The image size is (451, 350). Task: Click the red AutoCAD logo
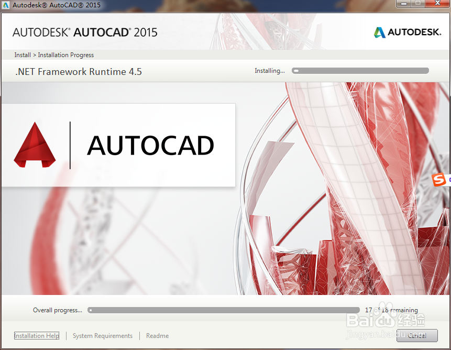point(35,143)
